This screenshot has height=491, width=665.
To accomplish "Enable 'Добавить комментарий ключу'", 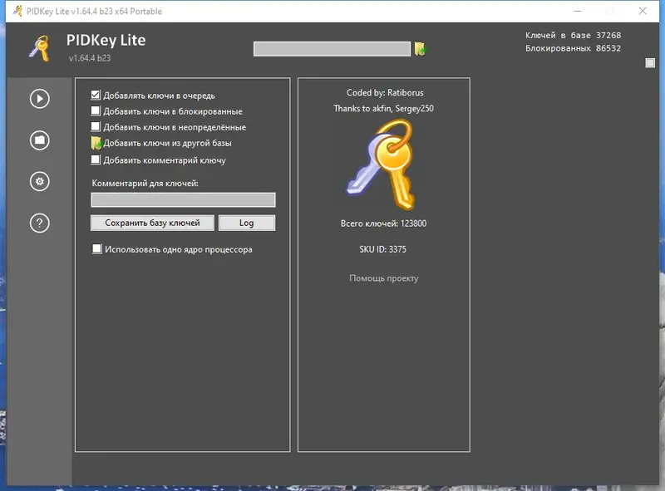I will pyautogui.click(x=97, y=160).
